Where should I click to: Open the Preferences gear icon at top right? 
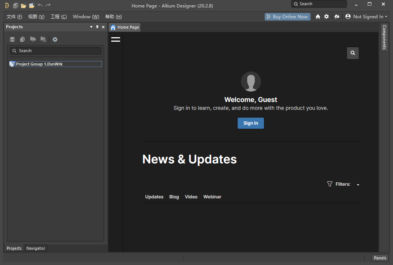coord(326,17)
